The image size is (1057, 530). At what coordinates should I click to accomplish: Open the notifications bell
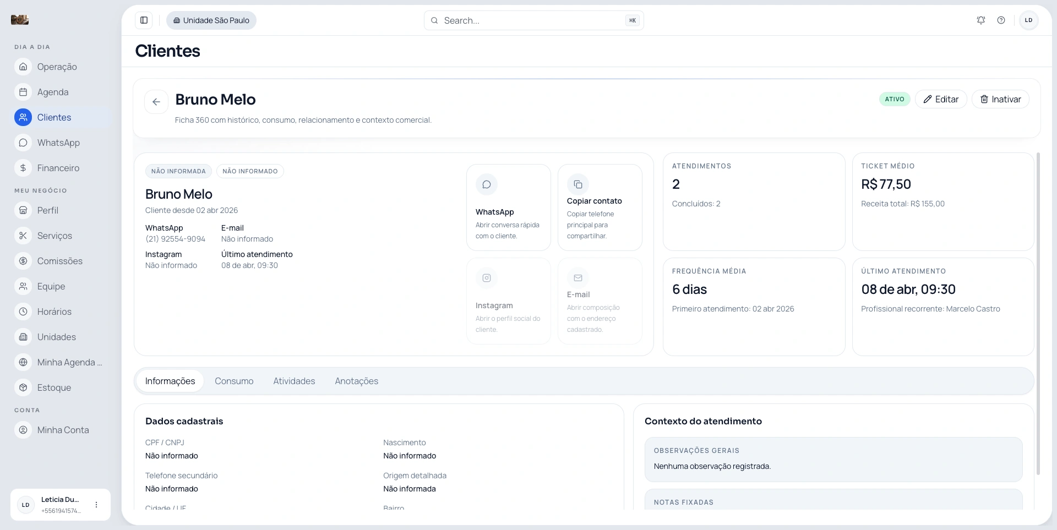click(x=981, y=20)
